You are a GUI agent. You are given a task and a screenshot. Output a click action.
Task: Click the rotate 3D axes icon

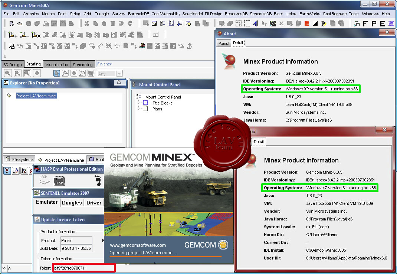coord(65,73)
